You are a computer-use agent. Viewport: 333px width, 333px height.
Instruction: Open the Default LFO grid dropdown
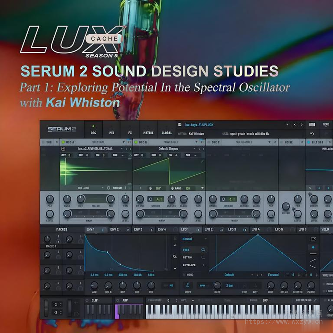230,274
